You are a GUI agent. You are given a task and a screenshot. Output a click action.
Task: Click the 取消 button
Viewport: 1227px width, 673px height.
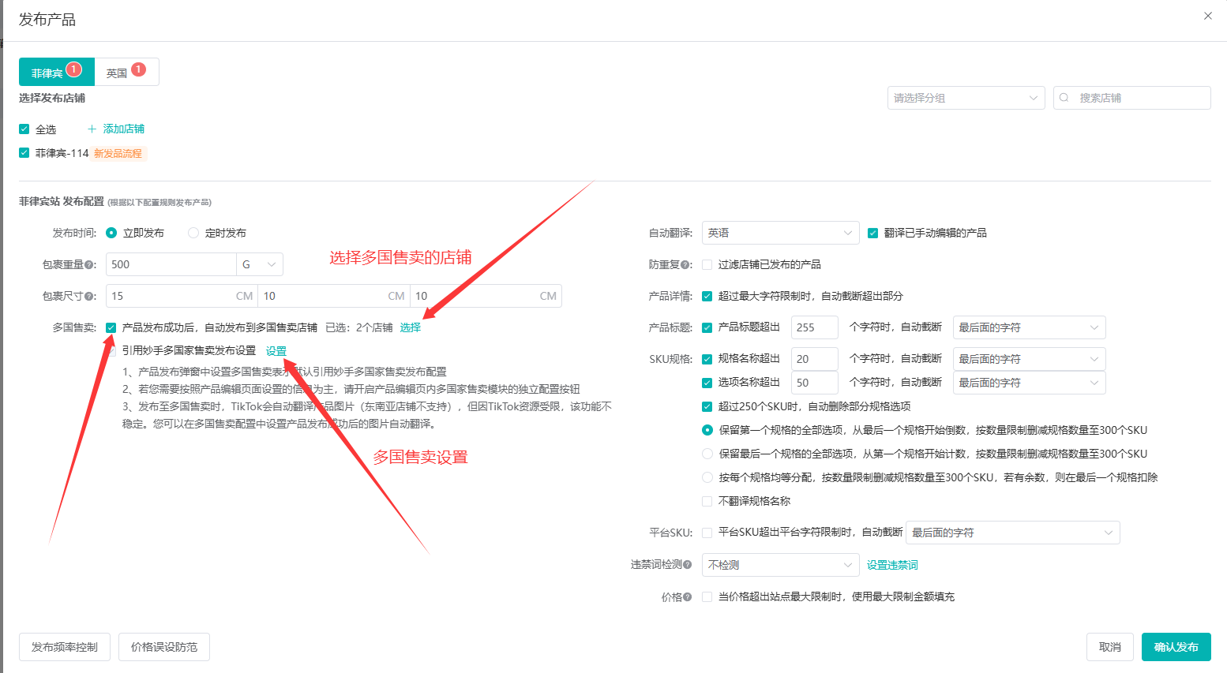point(1110,647)
